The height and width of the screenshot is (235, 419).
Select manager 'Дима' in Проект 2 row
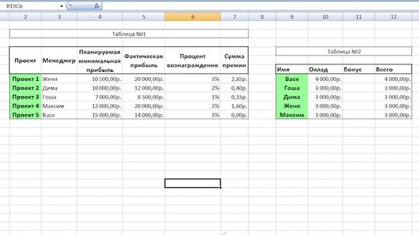pyautogui.click(x=60, y=88)
